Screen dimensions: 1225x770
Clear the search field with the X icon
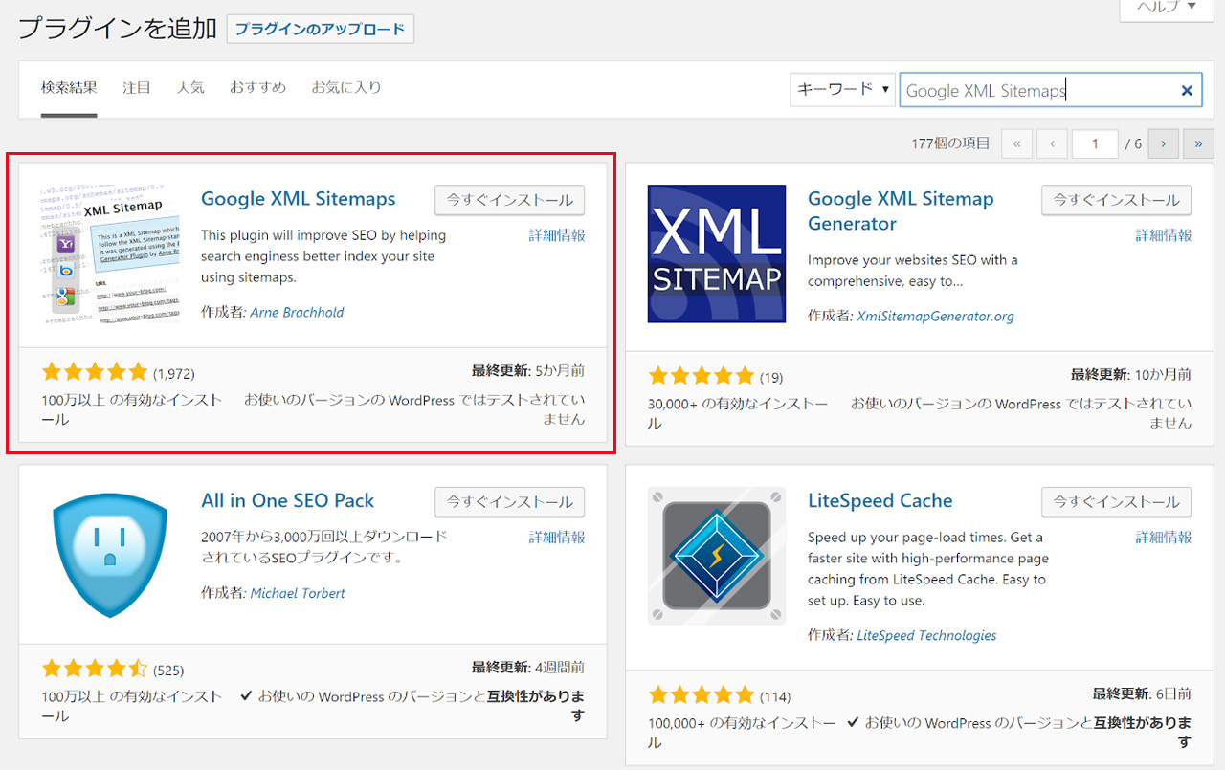click(x=1187, y=91)
